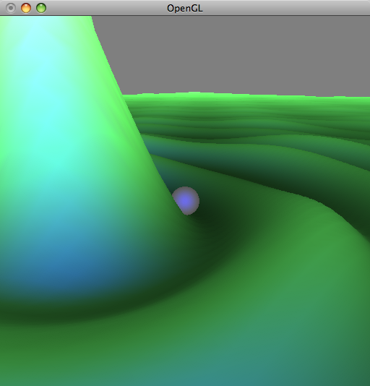Image resolution: width=370 pixels, height=386 pixels.
Task: Select the purple sphere in the scene
Action: (x=186, y=201)
